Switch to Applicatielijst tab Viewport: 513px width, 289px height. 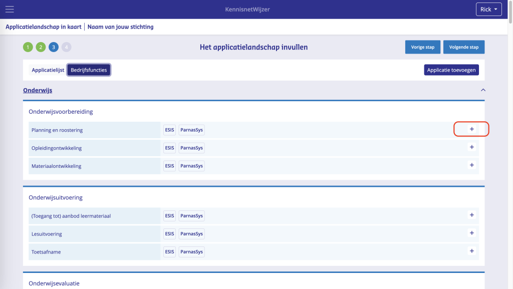point(48,70)
